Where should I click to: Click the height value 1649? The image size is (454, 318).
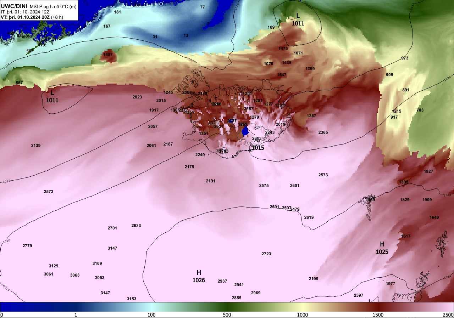tap(434, 217)
